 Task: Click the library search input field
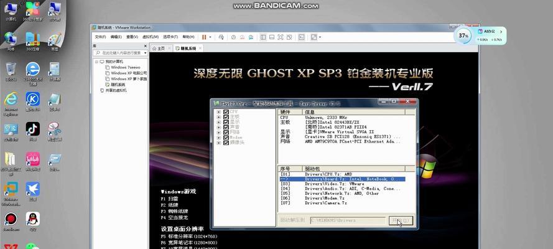121,52
